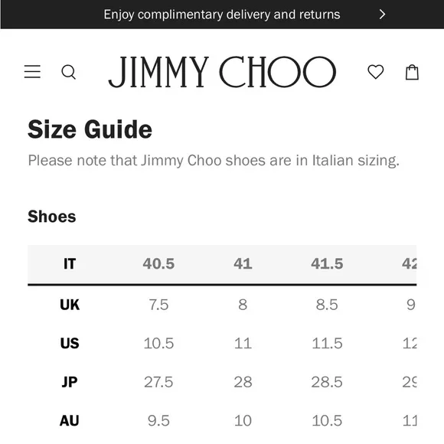Screen dimensions: 444x444
Task: Click the Jimmy Choo logo
Action: click(222, 72)
